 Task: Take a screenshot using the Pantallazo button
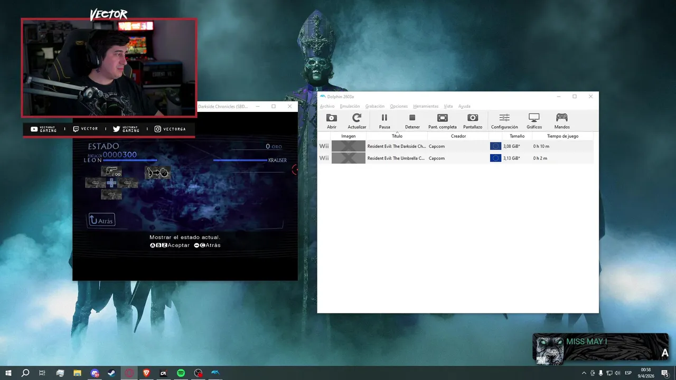(x=473, y=121)
